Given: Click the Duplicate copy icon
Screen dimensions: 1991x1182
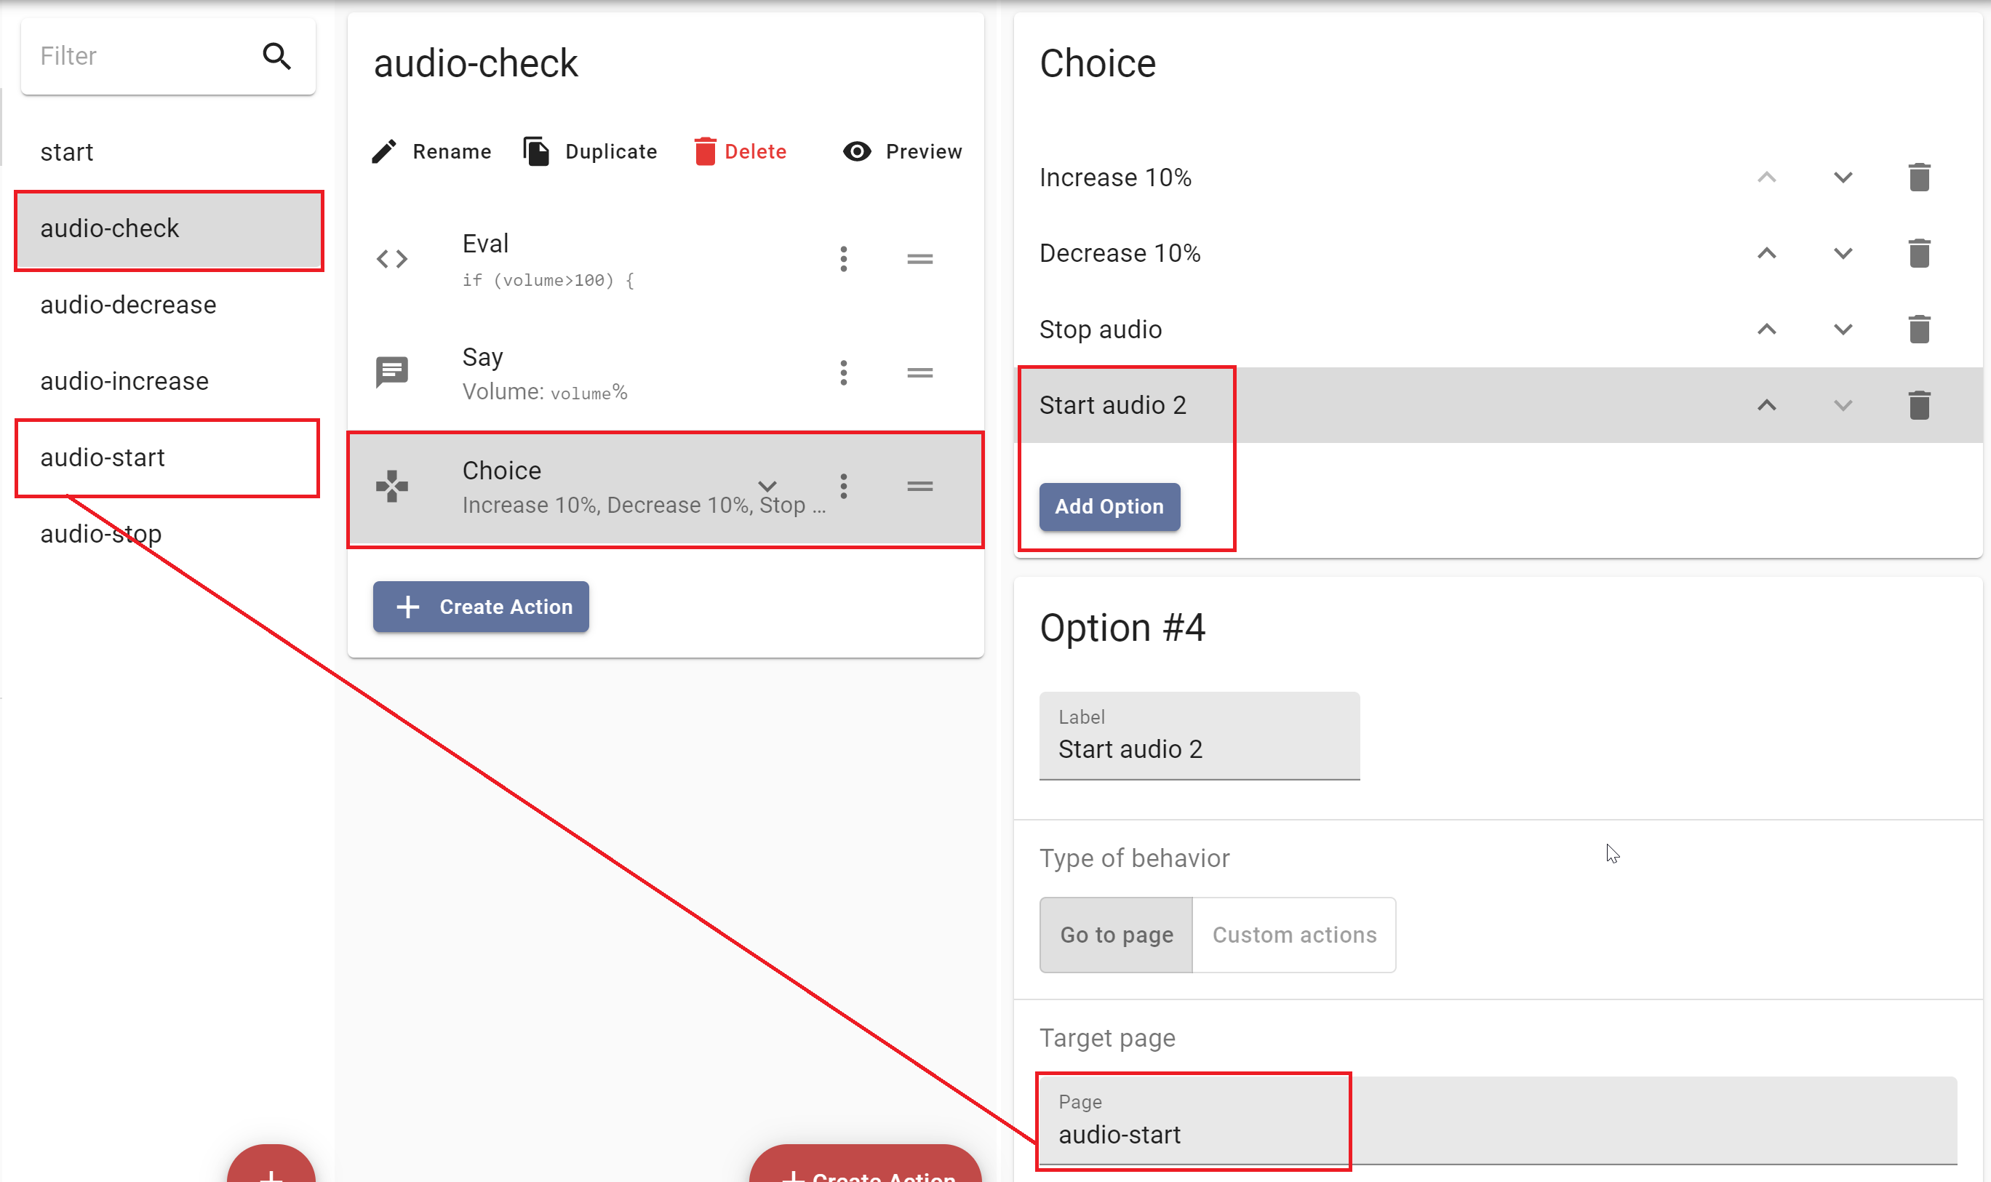Looking at the screenshot, I should (536, 151).
